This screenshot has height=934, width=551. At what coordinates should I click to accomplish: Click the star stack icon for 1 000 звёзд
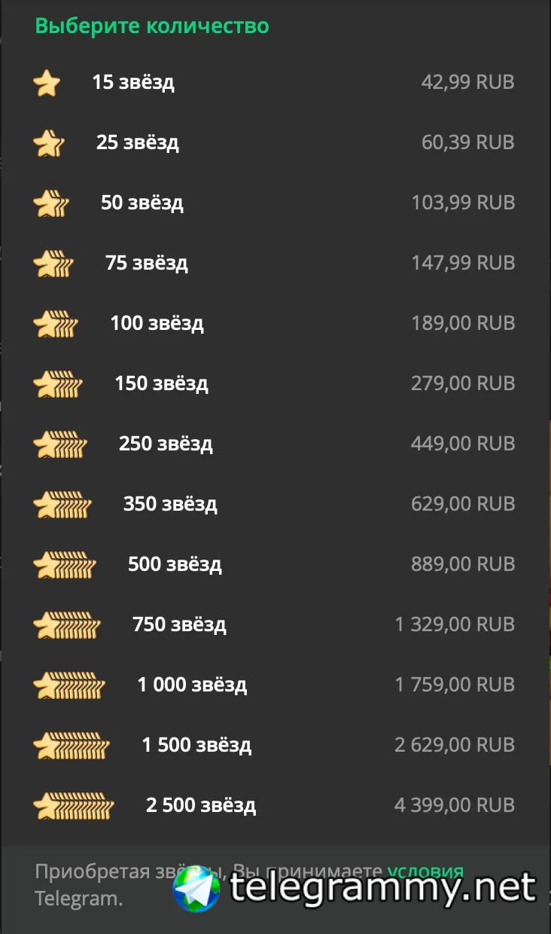click(x=69, y=685)
